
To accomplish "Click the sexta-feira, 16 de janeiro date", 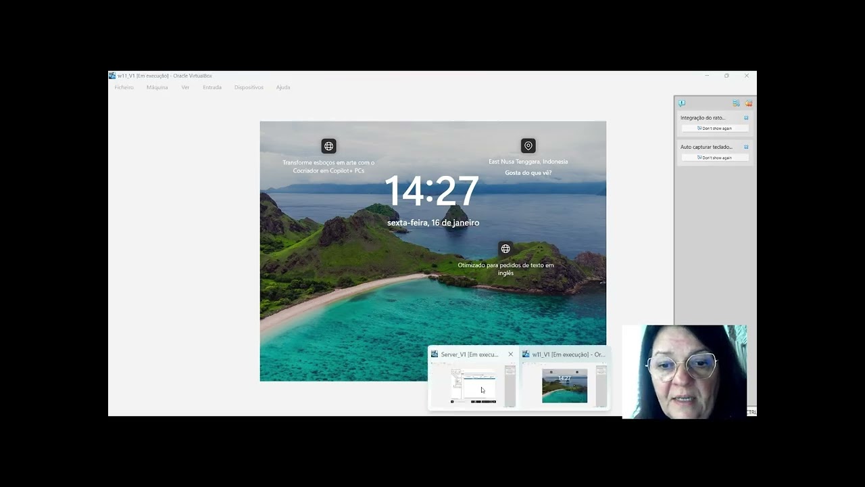I will (433, 223).
